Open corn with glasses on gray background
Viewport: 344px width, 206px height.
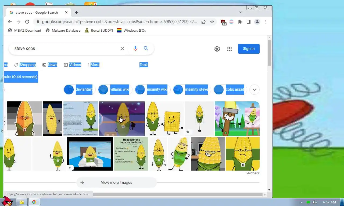pyautogui.click(x=24, y=119)
